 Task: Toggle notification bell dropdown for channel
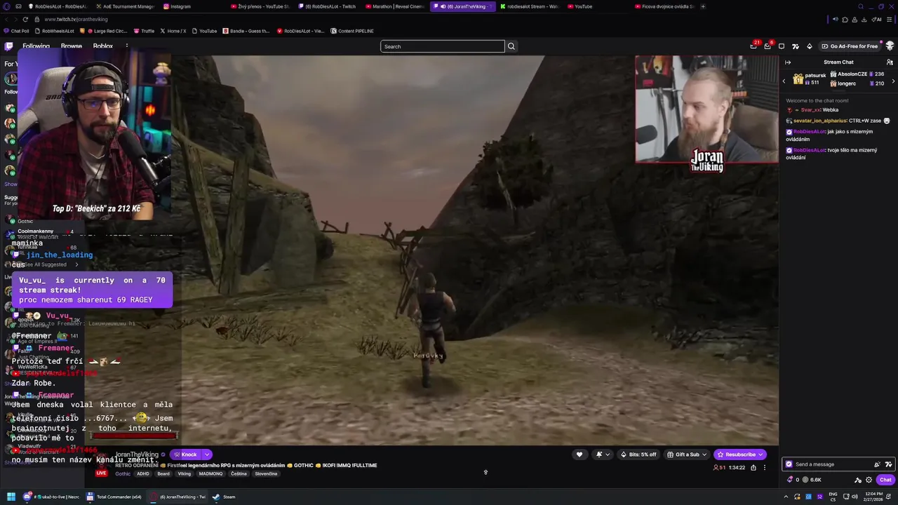(603, 454)
